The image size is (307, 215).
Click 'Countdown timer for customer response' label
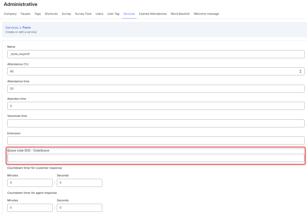(34, 168)
